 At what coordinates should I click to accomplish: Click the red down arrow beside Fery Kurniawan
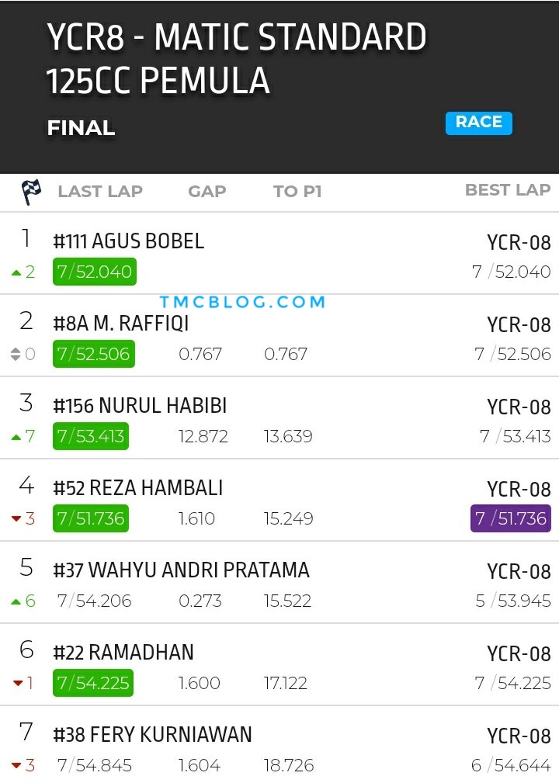[16, 765]
